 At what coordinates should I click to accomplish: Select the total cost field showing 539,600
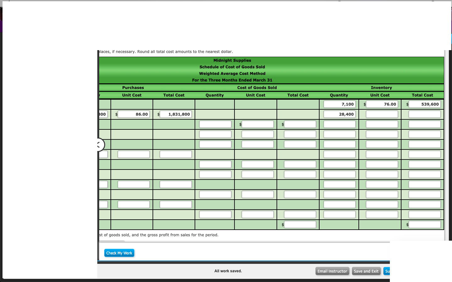pyautogui.click(x=424, y=104)
